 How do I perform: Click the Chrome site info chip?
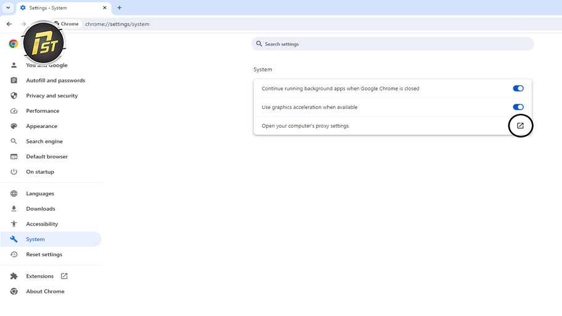(67, 24)
